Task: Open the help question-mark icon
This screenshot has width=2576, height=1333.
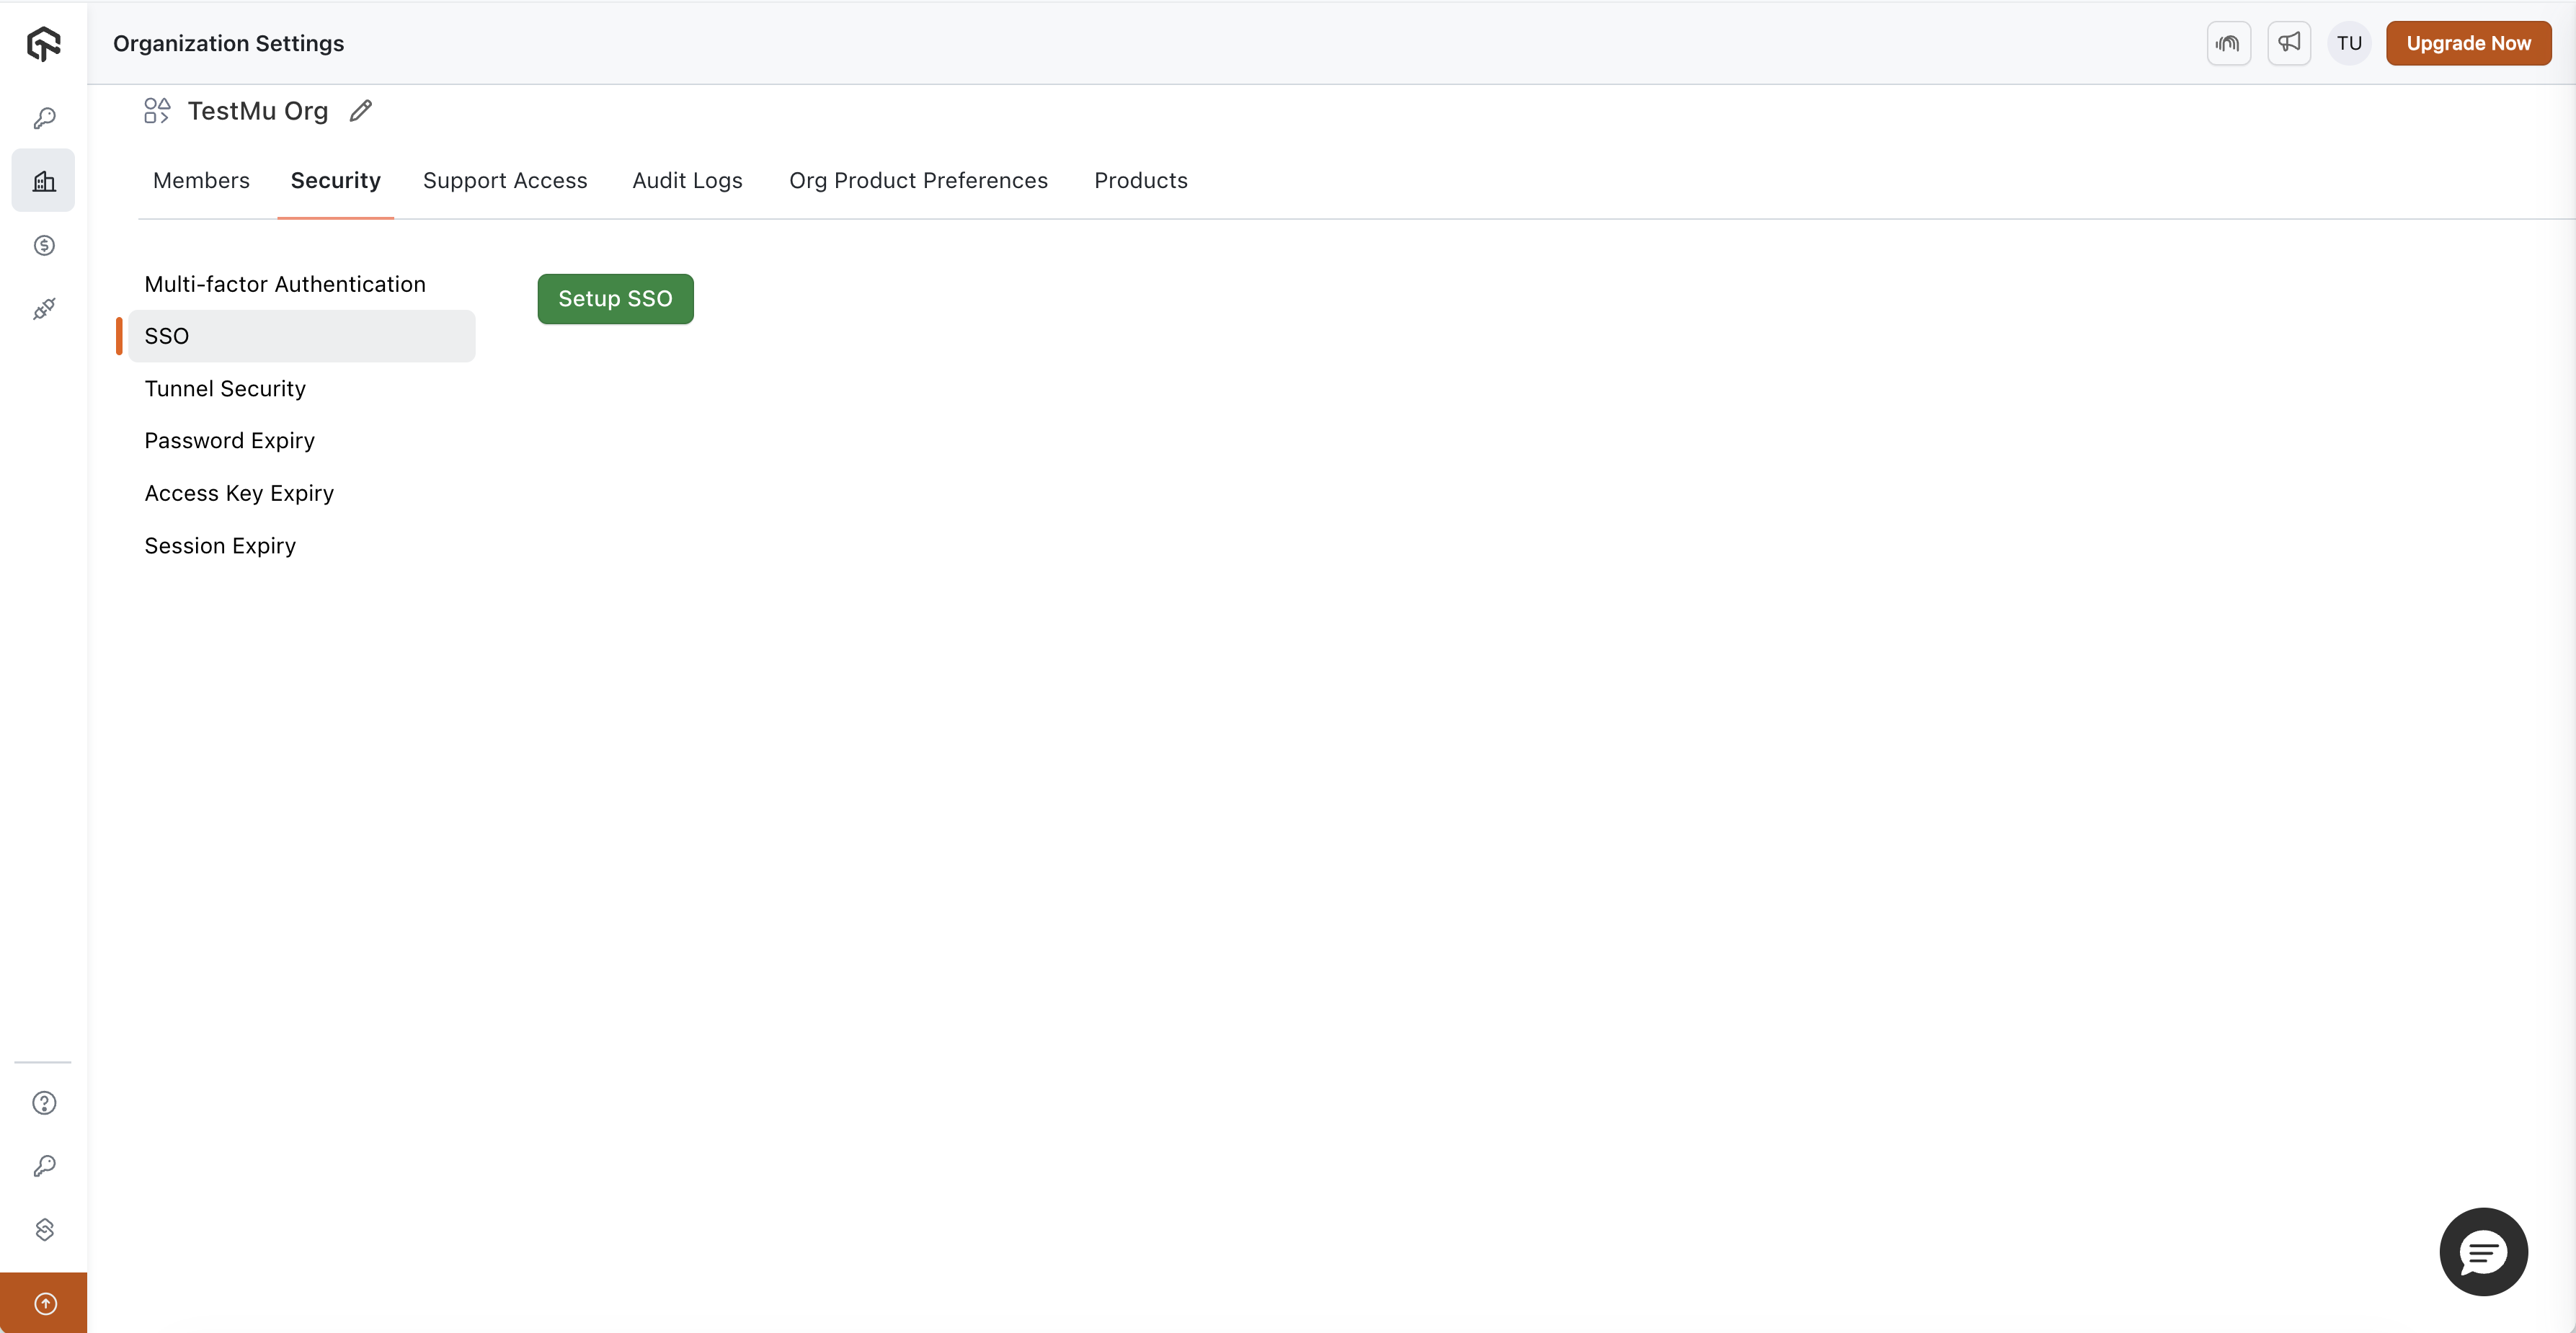Action: (44, 1103)
